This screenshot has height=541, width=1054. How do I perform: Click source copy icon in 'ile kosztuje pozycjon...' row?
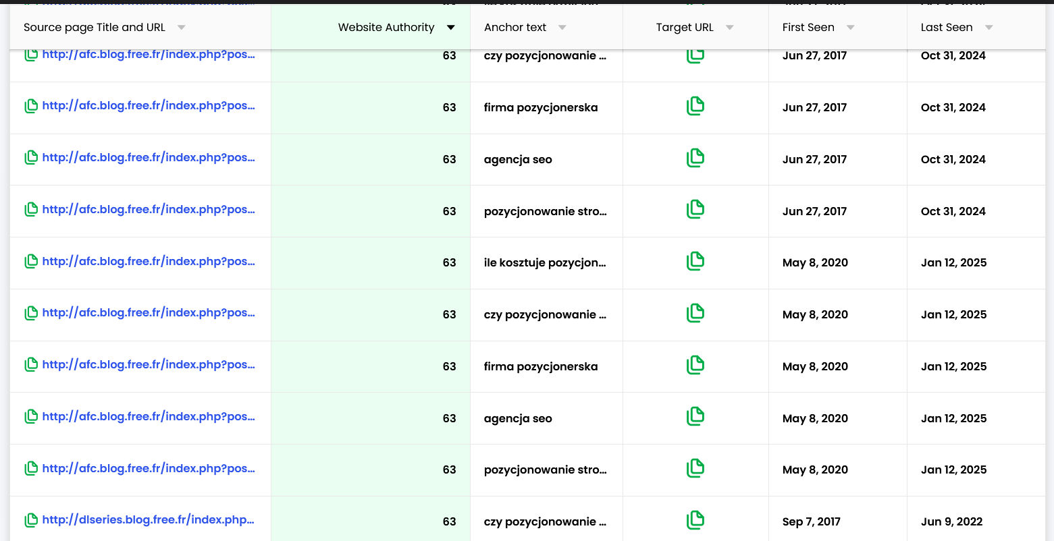(x=31, y=262)
